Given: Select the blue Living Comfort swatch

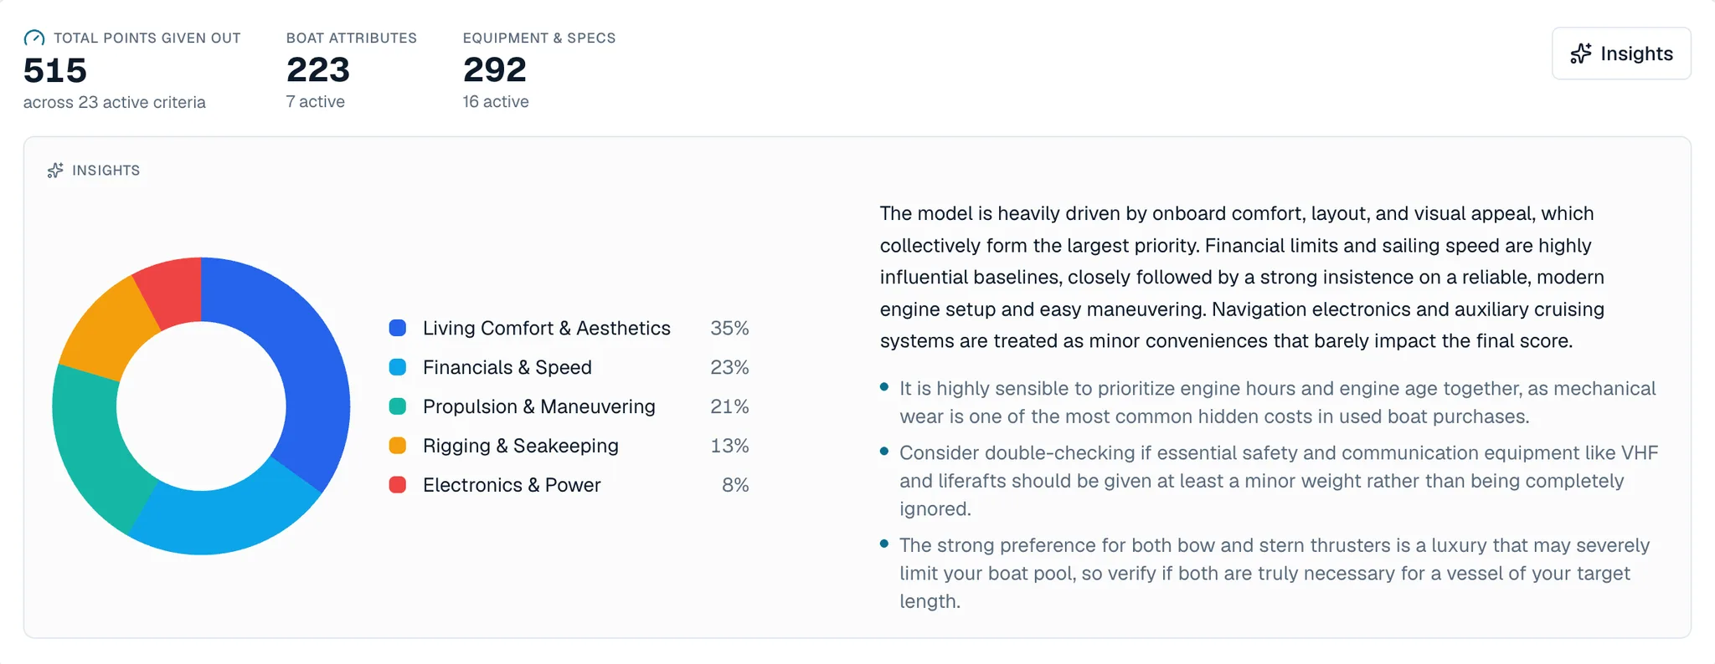Looking at the screenshot, I should click(x=398, y=328).
